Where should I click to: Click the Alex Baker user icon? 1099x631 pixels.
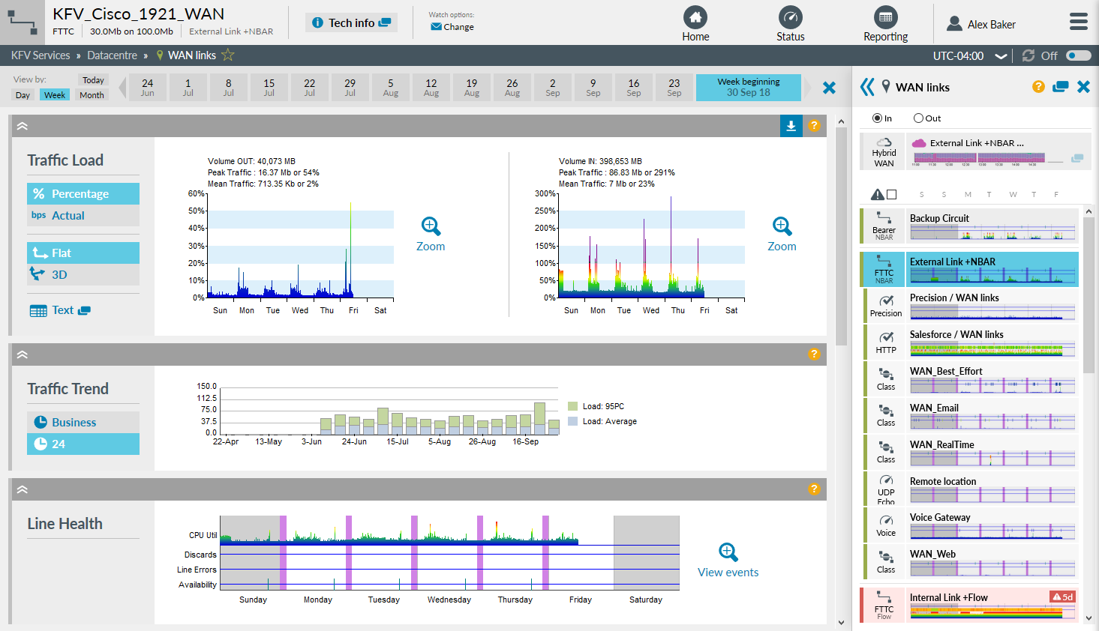click(x=954, y=24)
